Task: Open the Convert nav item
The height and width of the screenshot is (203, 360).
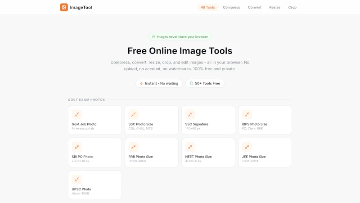Action: point(254,7)
